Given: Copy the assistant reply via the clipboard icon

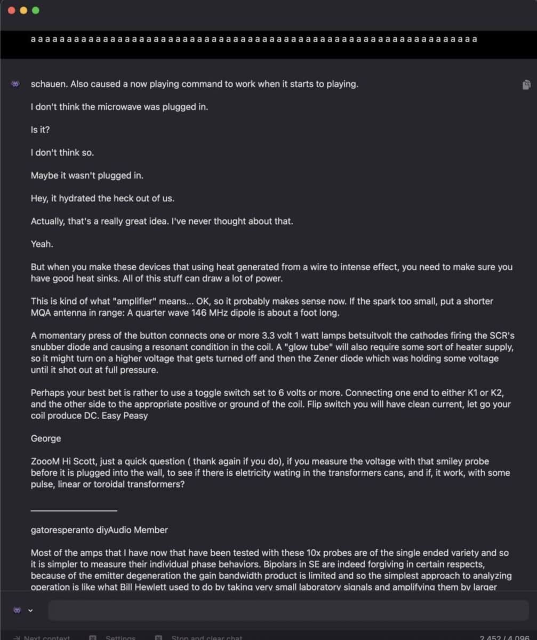Looking at the screenshot, I should click(527, 84).
